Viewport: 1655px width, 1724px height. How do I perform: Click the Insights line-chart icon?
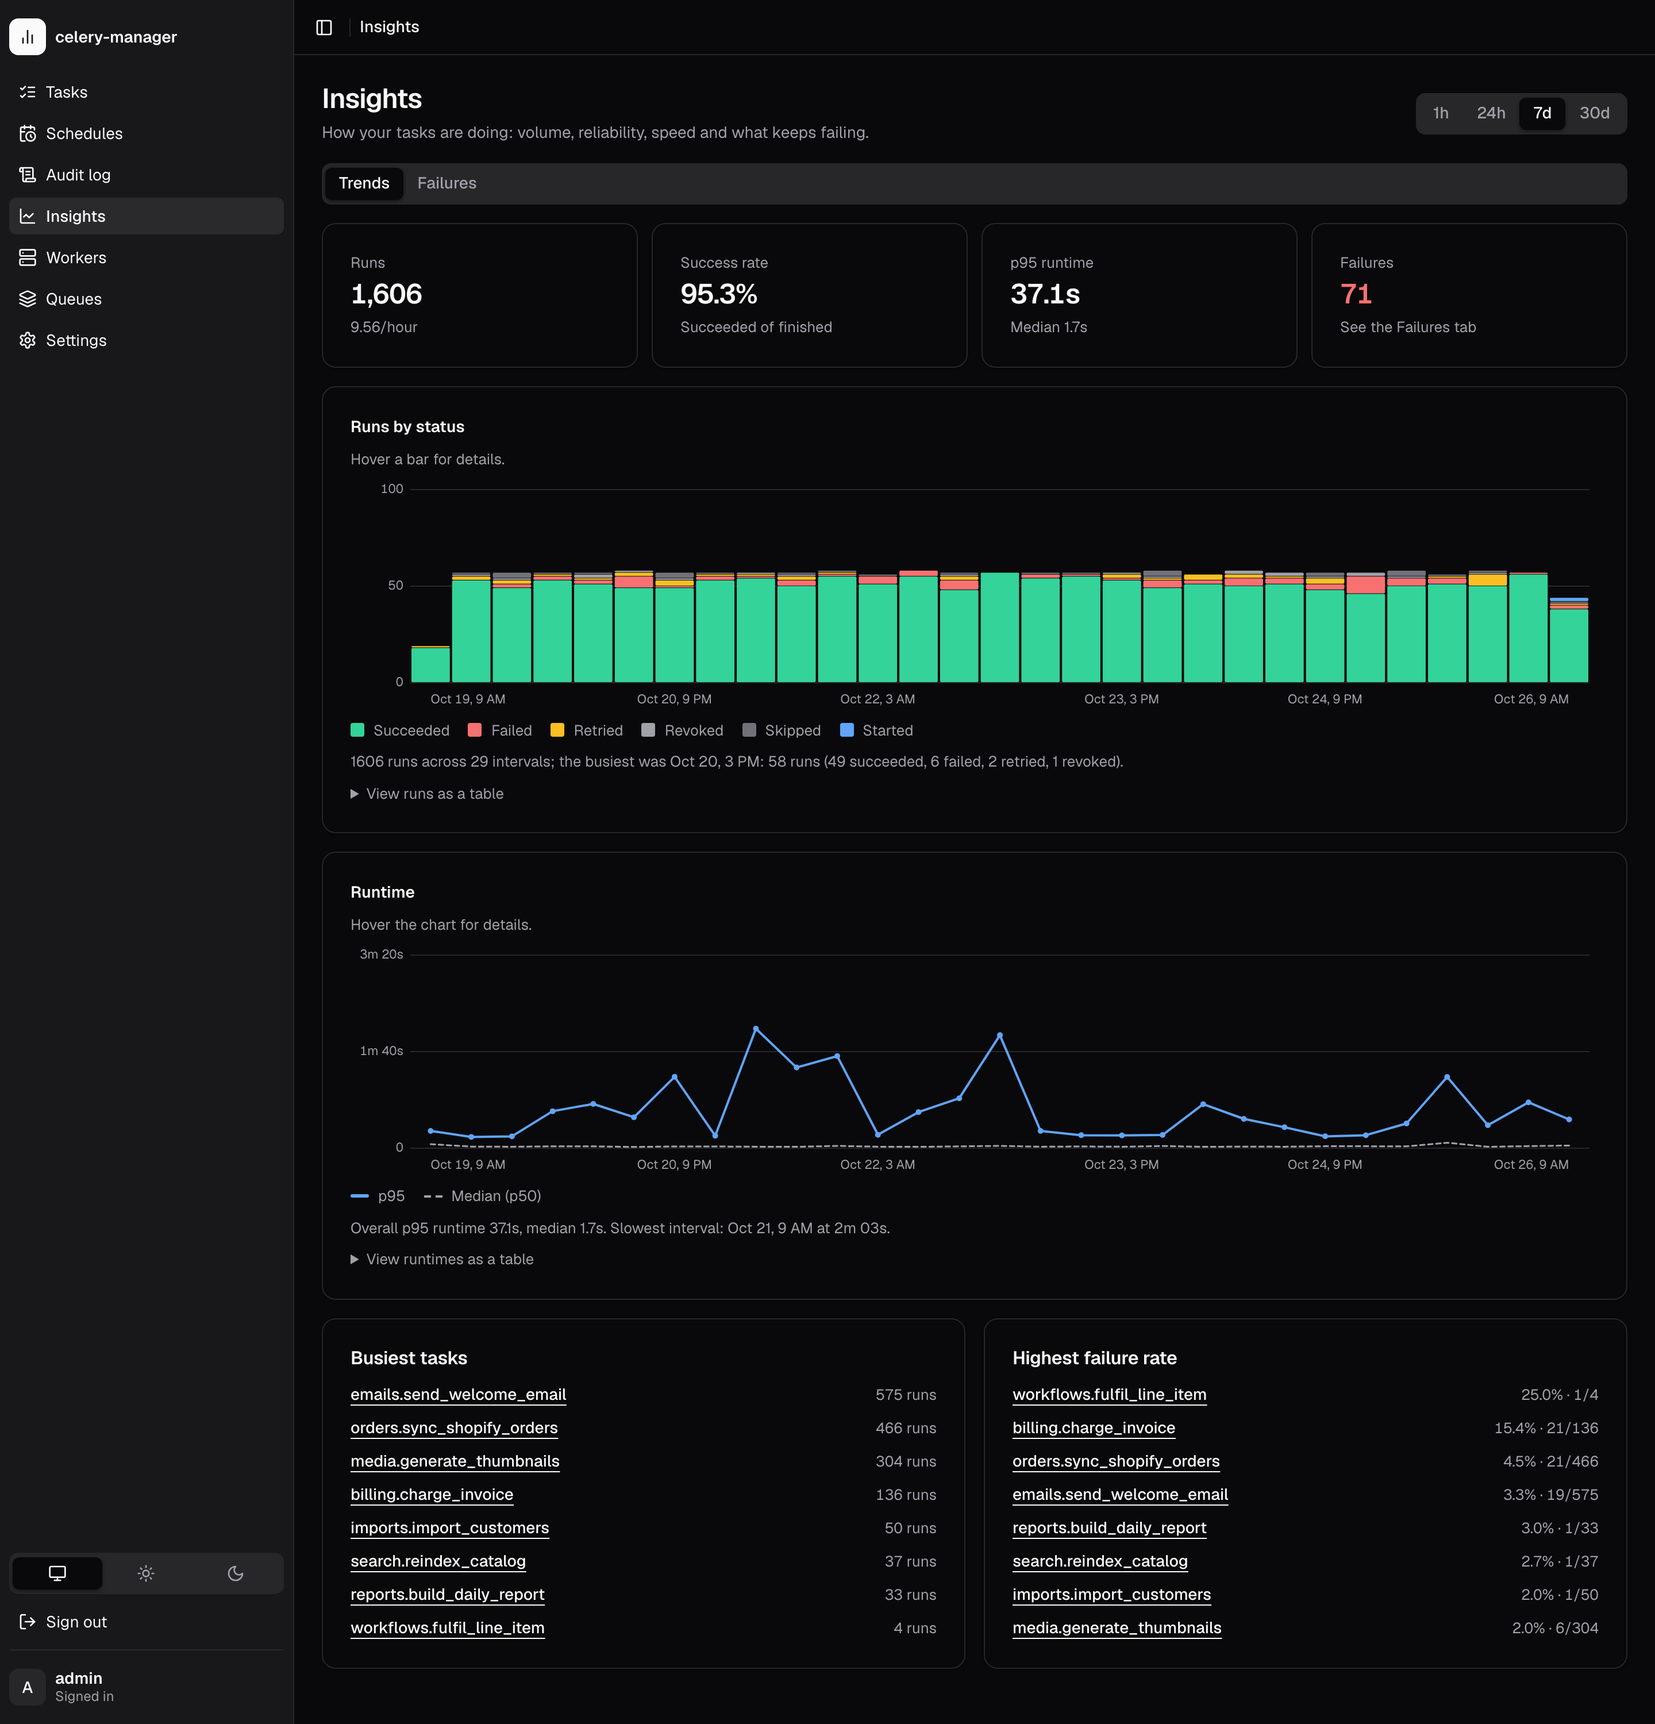click(x=27, y=217)
